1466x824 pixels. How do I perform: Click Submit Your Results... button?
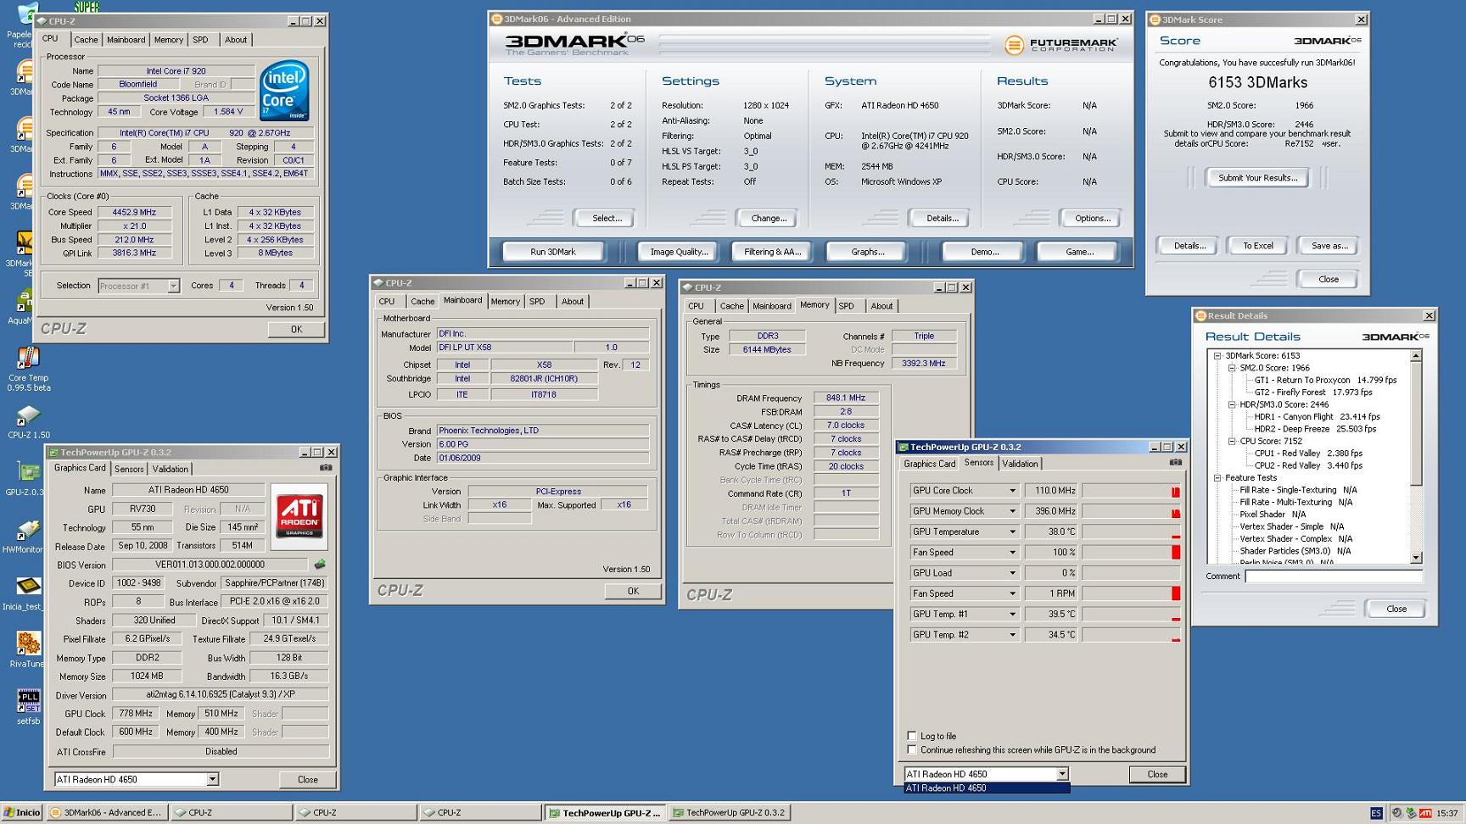click(x=1257, y=178)
